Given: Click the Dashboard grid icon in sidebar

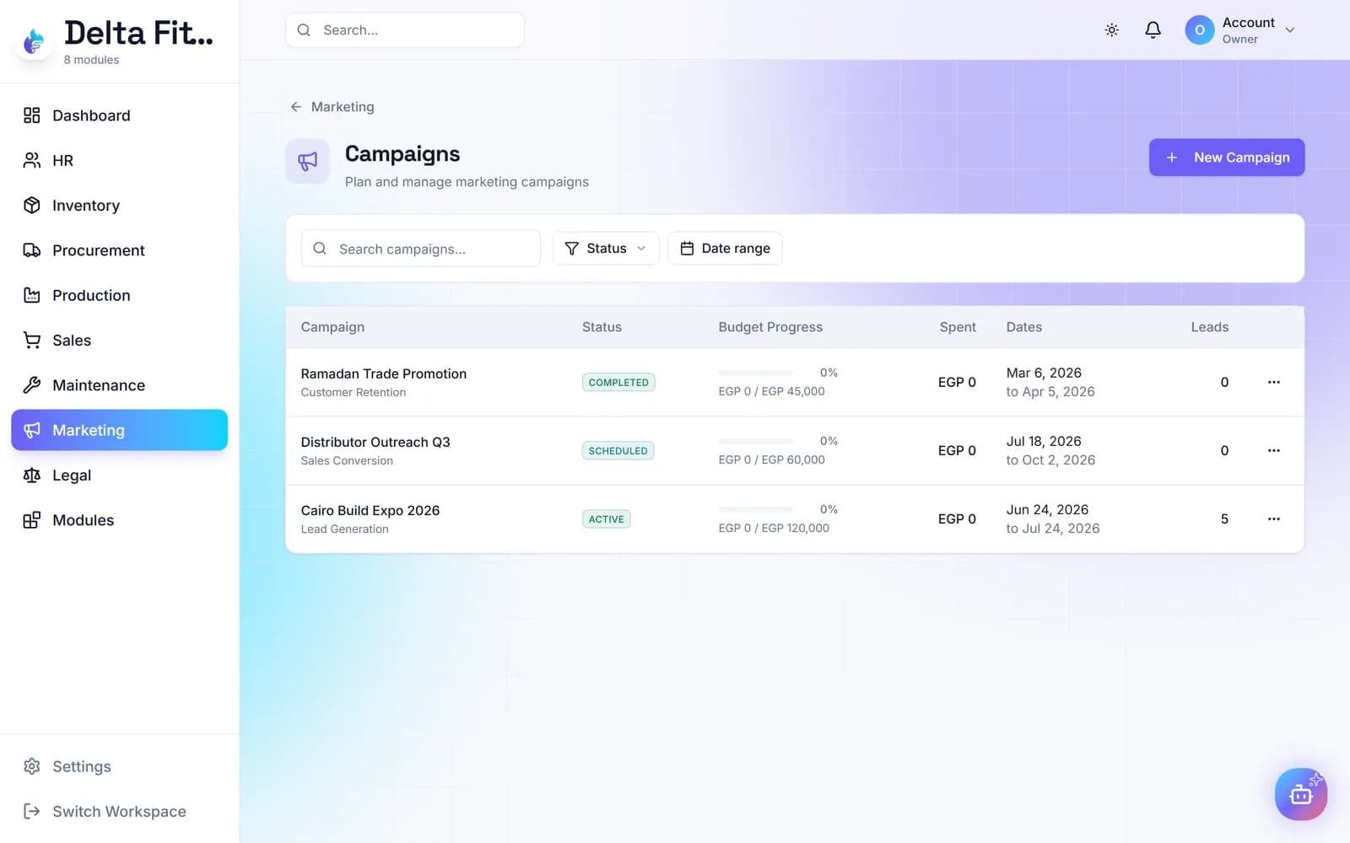Looking at the screenshot, I should click(x=32, y=115).
